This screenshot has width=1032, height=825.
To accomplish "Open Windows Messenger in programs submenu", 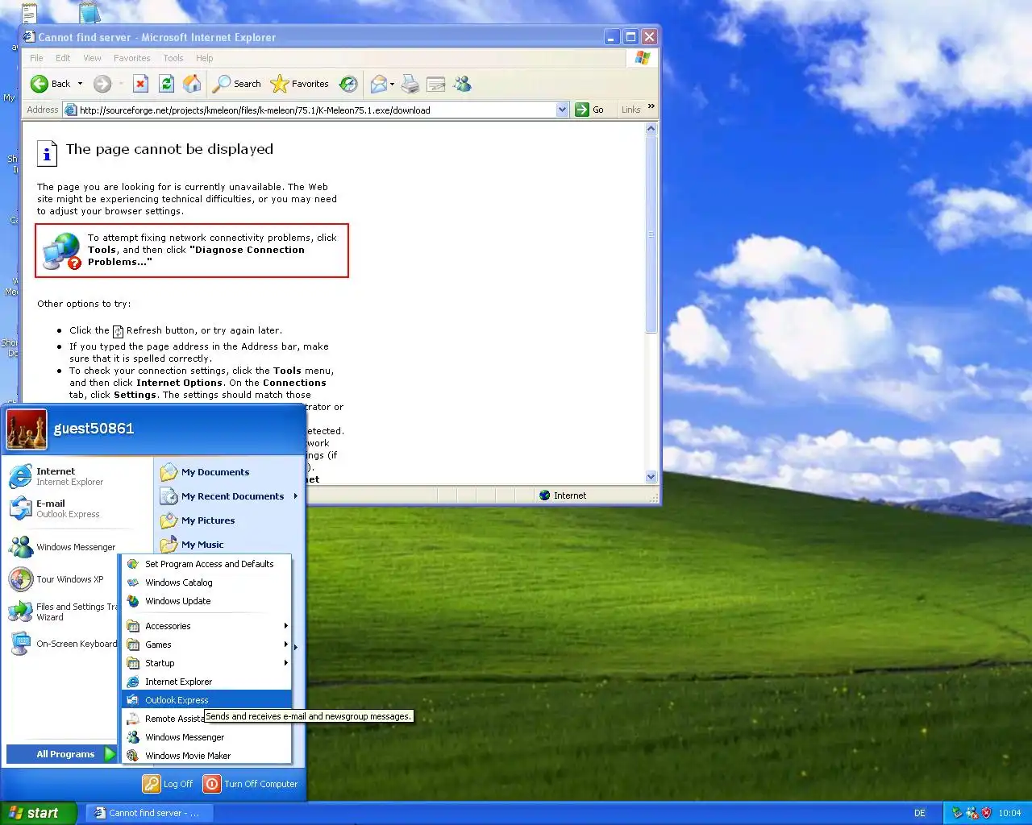I will coord(206,737).
